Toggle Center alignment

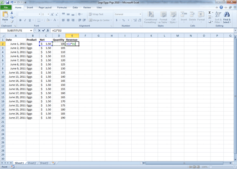(x=68, y=20)
